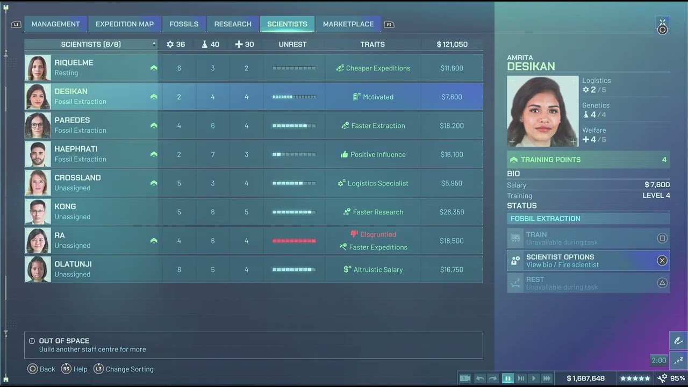
Task: Click Change Sorting
Action: pos(124,369)
